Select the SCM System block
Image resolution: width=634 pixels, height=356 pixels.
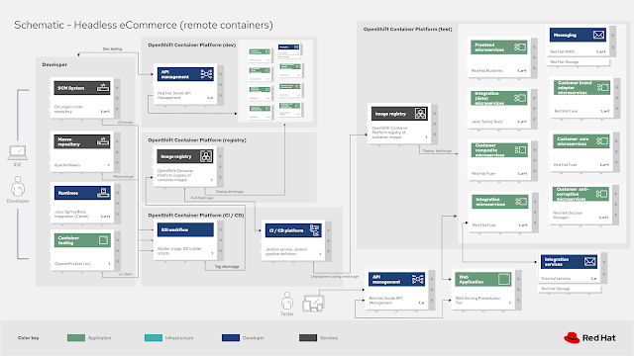(82, 98)
